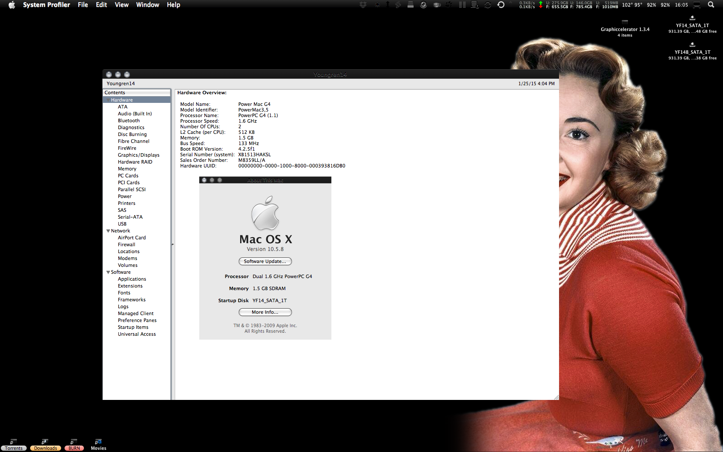The width and height of the screenshot is (723, 452).
Task: Open the Window menu
Action: [148, 5]
